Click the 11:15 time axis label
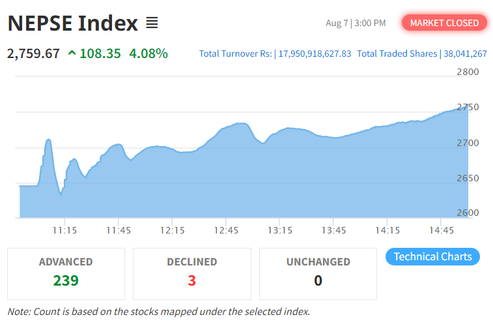Image resolution: width=493 pixels, height=330 pixels. click(x=65, y=230)
